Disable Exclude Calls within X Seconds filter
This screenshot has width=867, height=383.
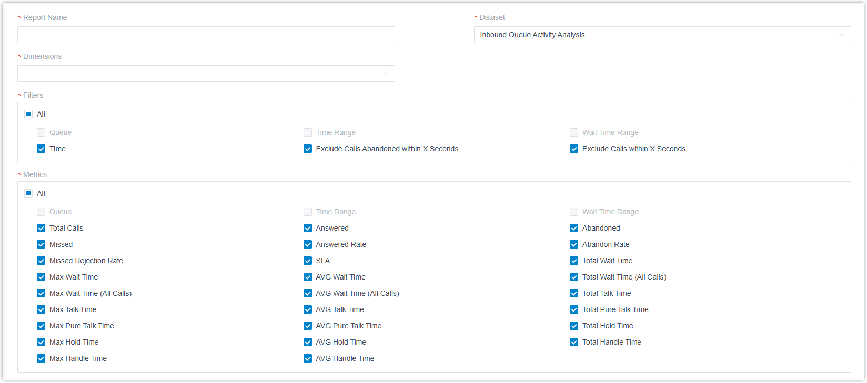pos(574,149)
